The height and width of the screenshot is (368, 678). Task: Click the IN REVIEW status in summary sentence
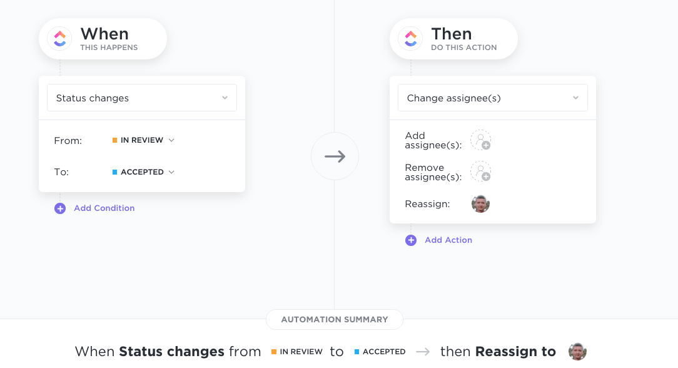point(297,352)
